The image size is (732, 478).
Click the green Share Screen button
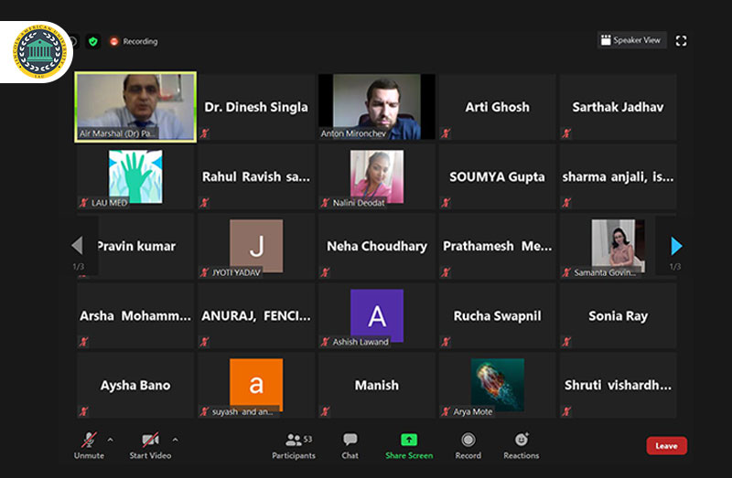[409, 446]
